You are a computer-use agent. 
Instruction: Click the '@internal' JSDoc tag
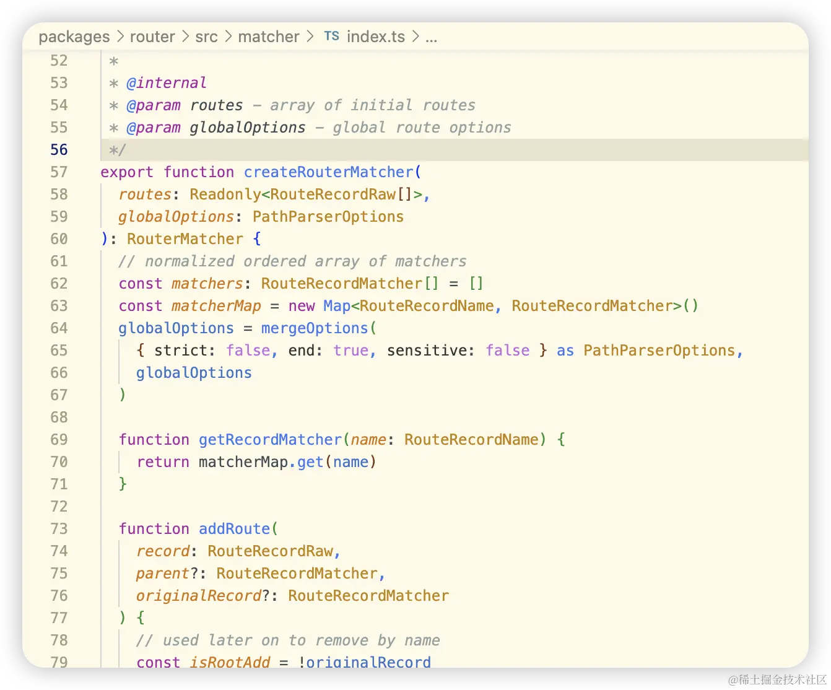[167, 83]
